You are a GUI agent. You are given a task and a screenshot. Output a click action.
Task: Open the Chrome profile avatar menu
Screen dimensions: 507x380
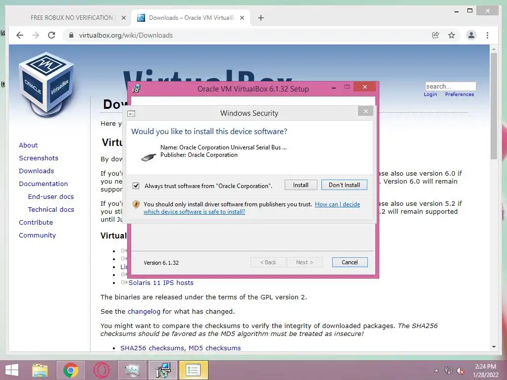[x=471, y=35]
